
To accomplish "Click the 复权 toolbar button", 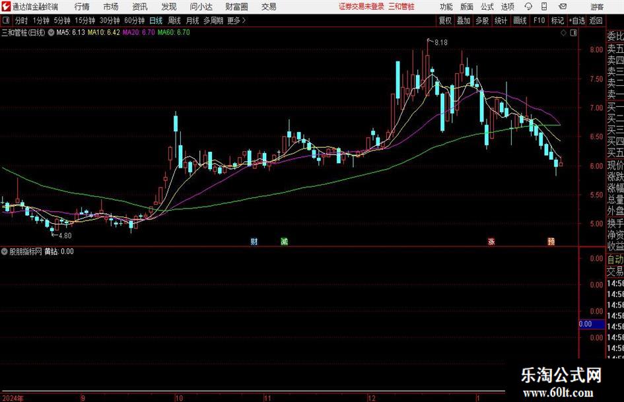I will click(445, 20).
